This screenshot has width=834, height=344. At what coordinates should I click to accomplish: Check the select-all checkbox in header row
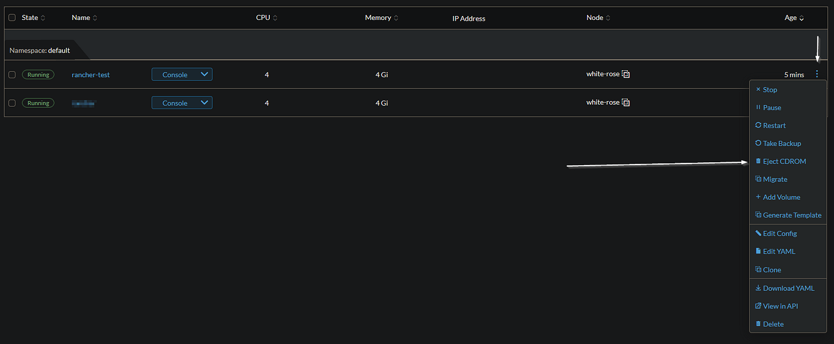tap(12, 17)
